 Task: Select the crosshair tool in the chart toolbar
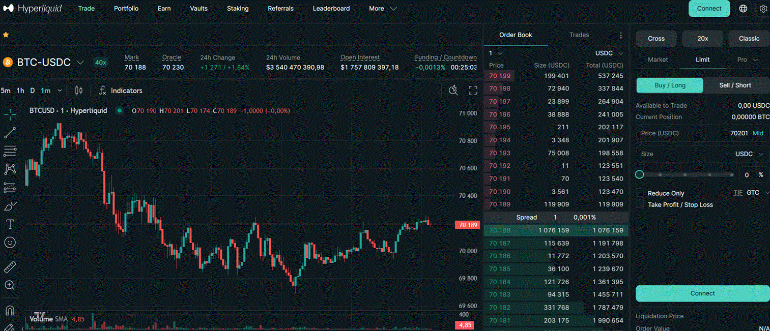pos(10,114)
